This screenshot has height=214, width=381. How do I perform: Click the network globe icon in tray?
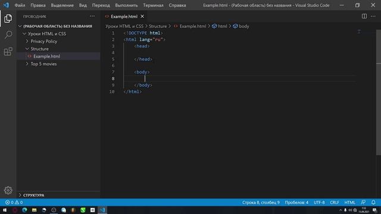[355, 210]
